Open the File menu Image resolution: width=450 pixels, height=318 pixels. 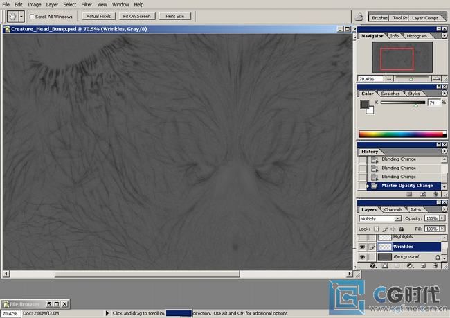[x=6, y=5]
